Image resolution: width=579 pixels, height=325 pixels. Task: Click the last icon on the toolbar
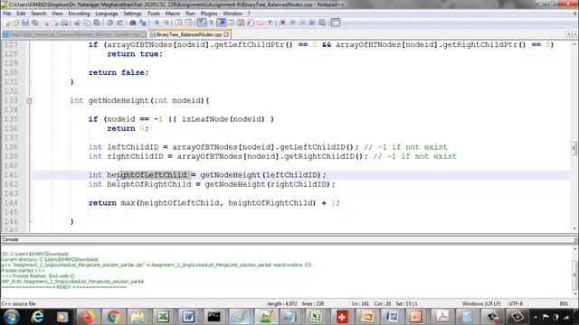tap(336, 23)
